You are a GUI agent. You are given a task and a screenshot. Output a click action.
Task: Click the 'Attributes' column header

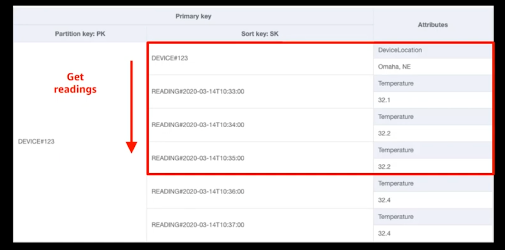pos(433,24)
